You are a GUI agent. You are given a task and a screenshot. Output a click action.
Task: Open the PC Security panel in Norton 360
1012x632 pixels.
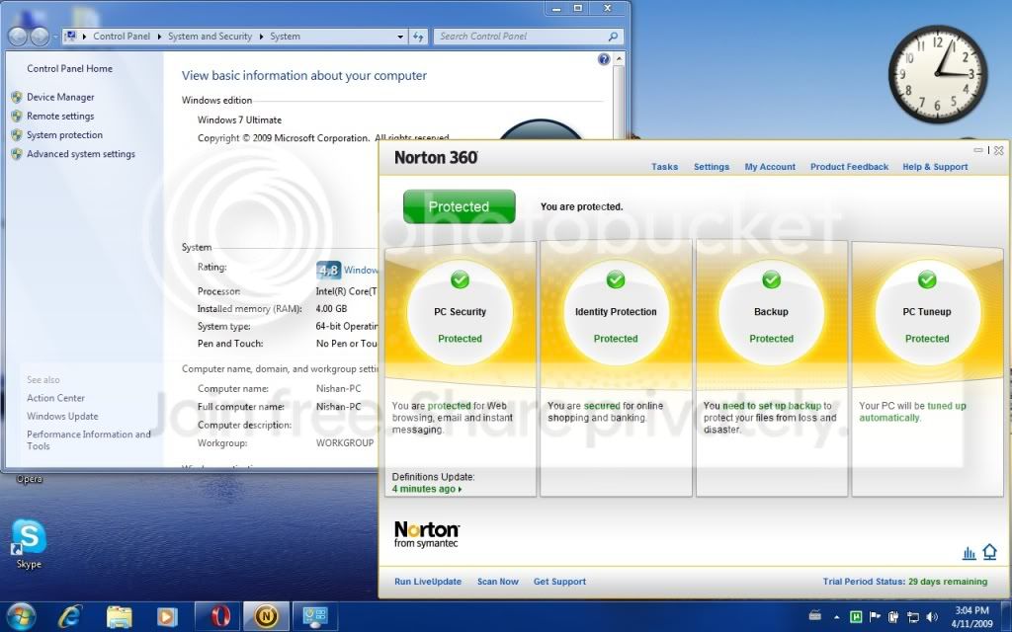460,313
